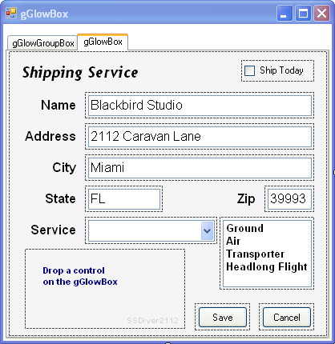Enable the Ship Today checkbox
The width and height of the screenshot is (335, 344).
click(x=250, y=70)
